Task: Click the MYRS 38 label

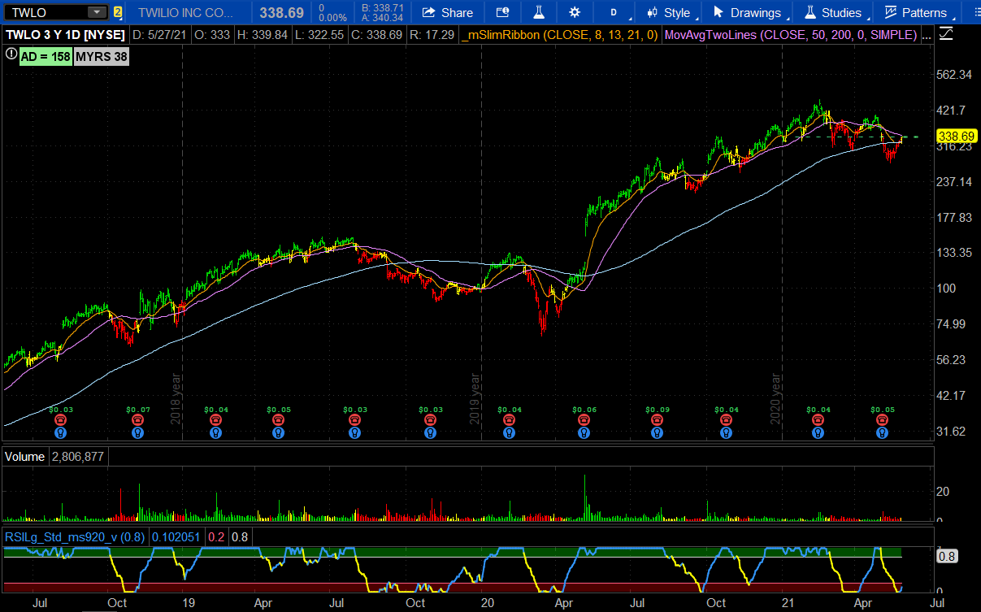Action: 100,56
